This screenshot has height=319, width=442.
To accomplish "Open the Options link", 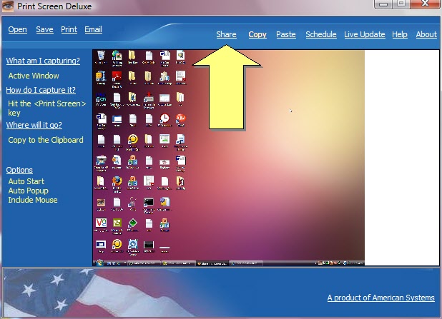I will coord(19,170).
